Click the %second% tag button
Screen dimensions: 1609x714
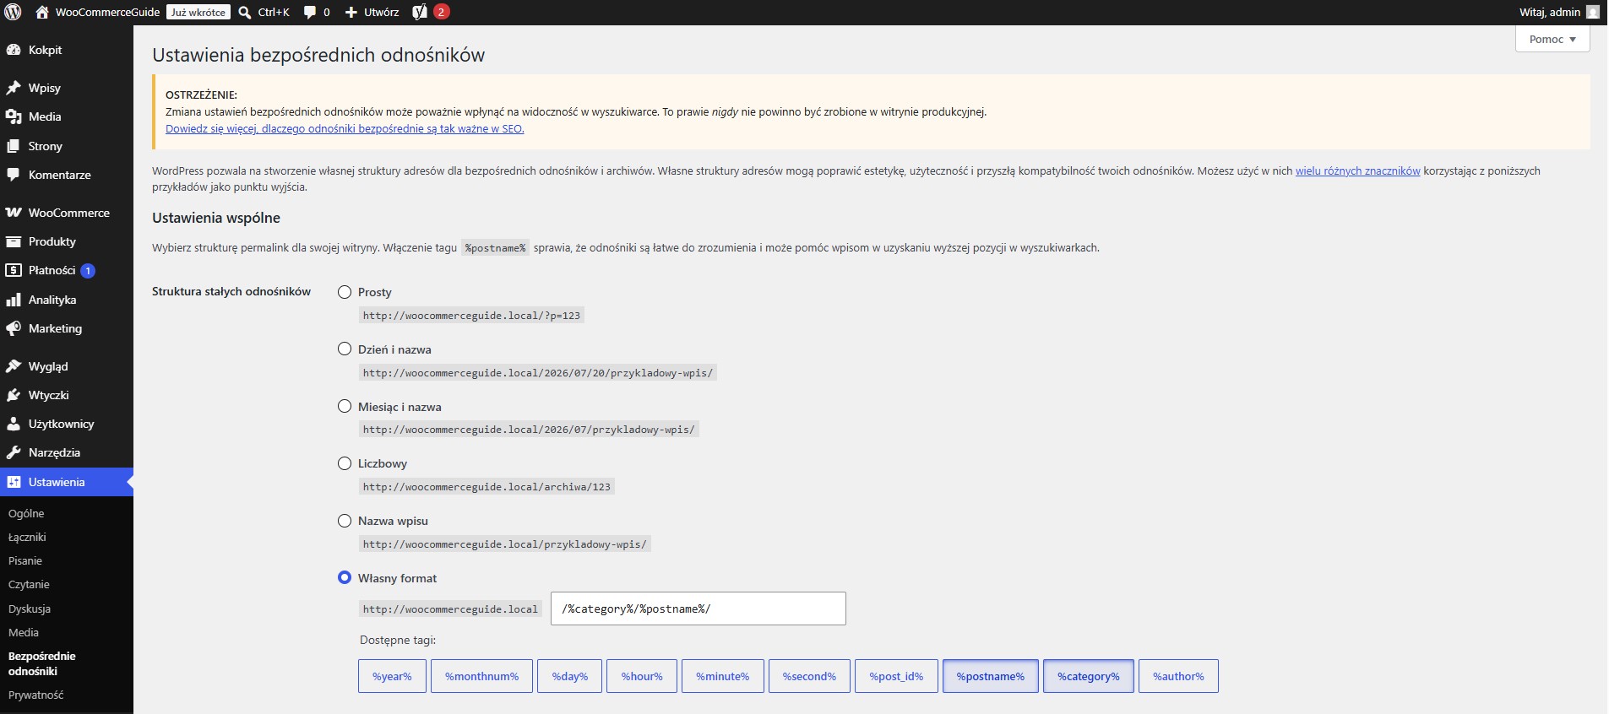point(809,676)
